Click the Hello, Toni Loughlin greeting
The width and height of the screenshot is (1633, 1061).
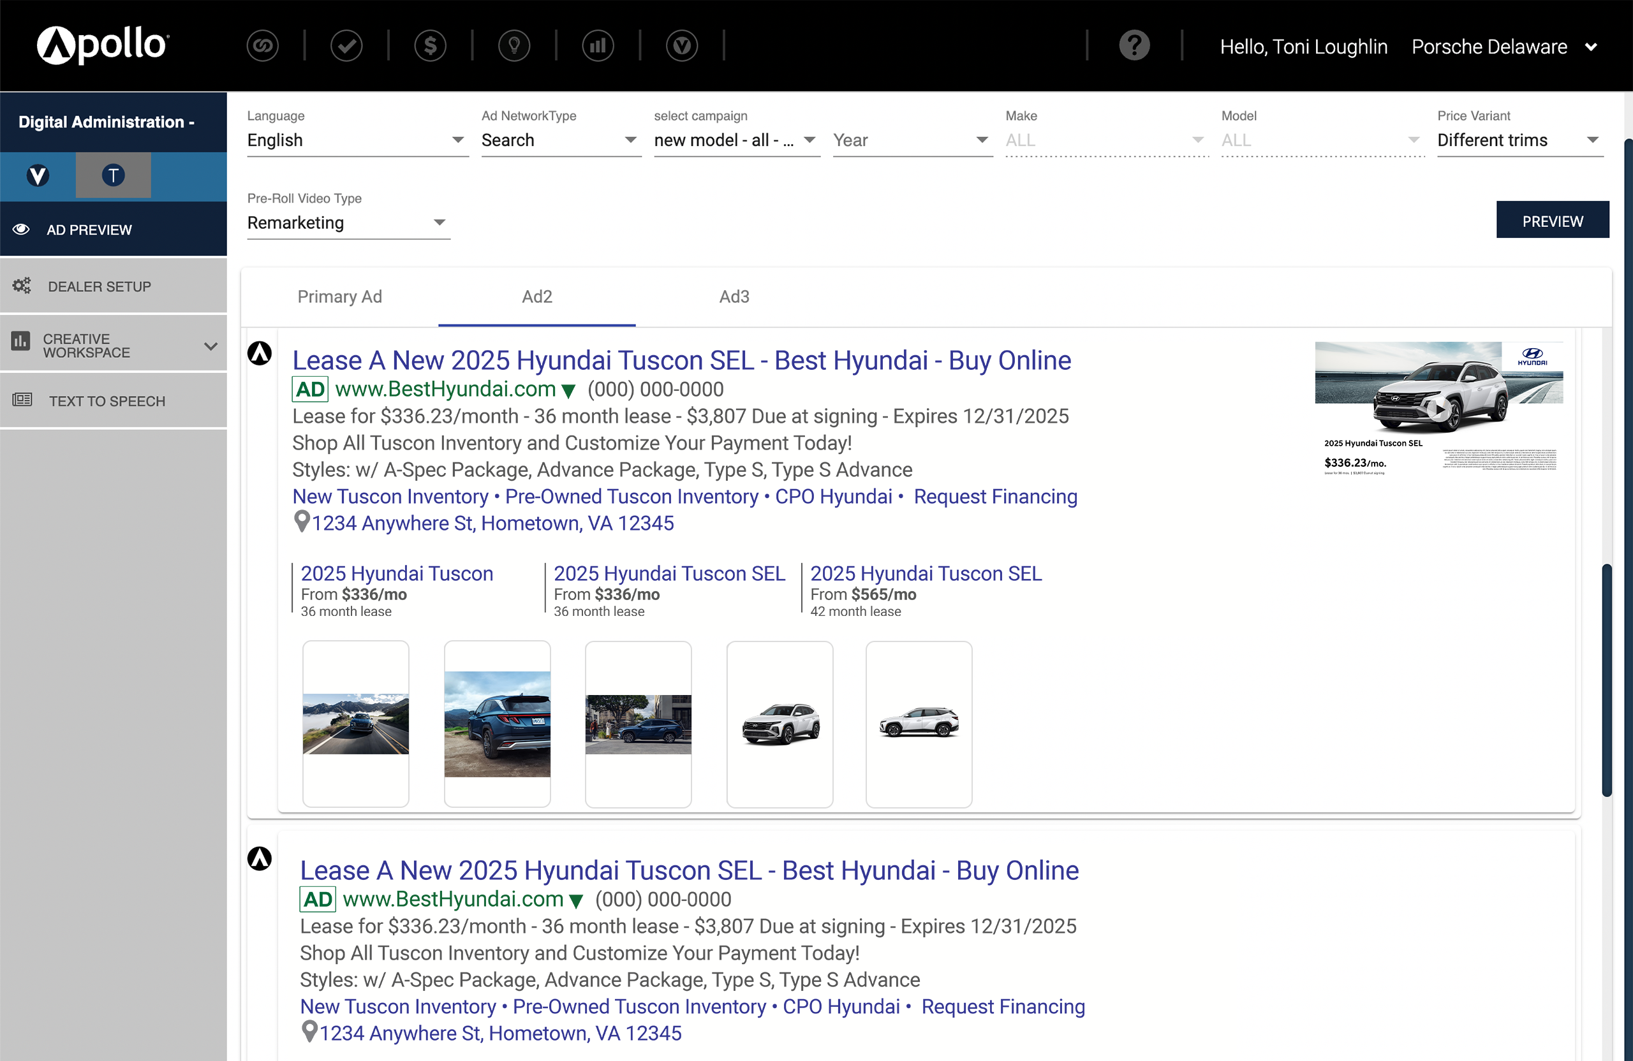pos(1303,47)
